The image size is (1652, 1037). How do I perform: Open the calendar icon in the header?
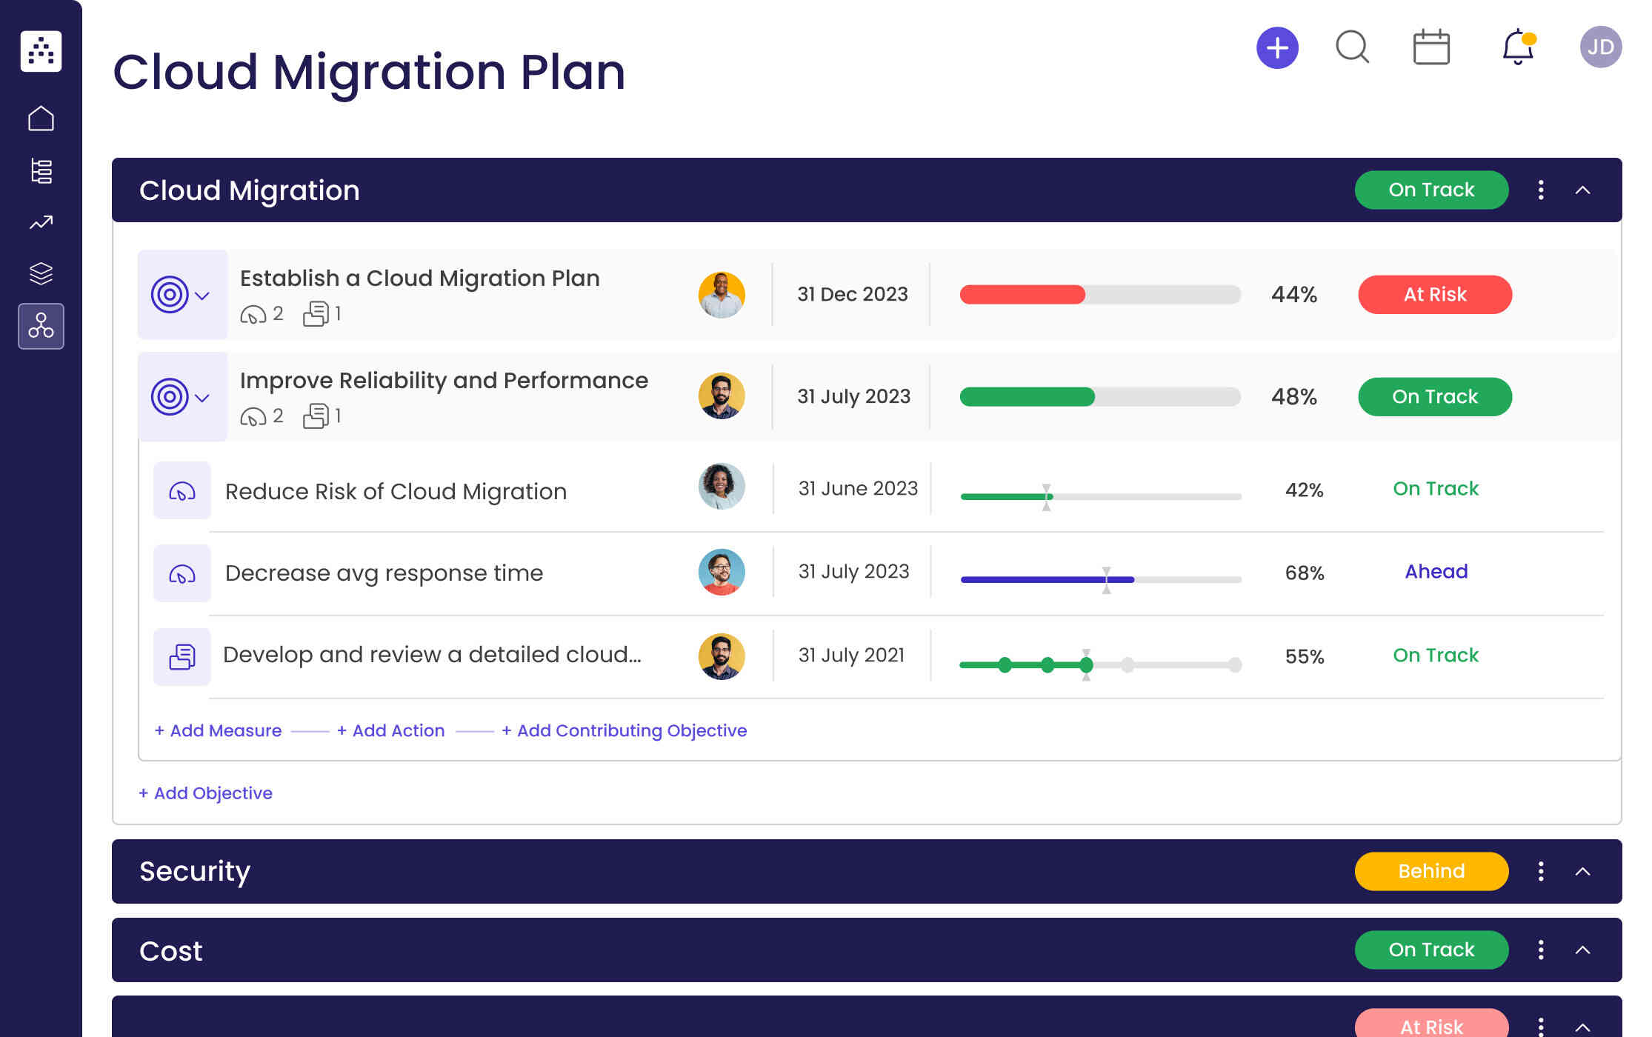click(x=1430, y=46)
